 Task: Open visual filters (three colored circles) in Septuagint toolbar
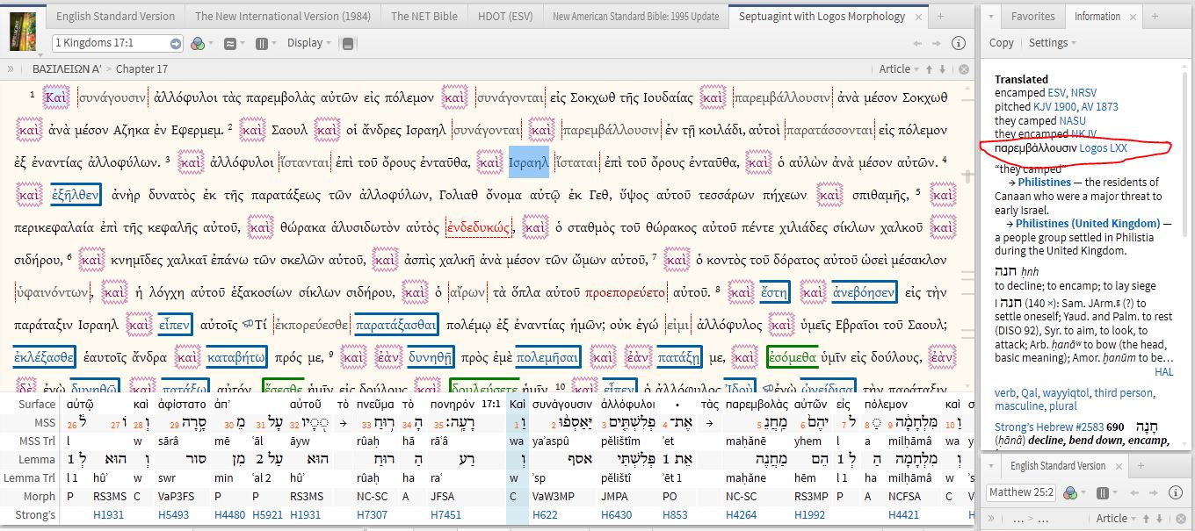pos(198,43)
